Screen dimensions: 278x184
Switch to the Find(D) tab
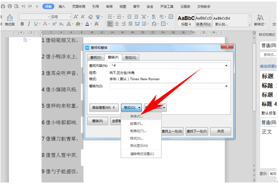coord(96,57)
